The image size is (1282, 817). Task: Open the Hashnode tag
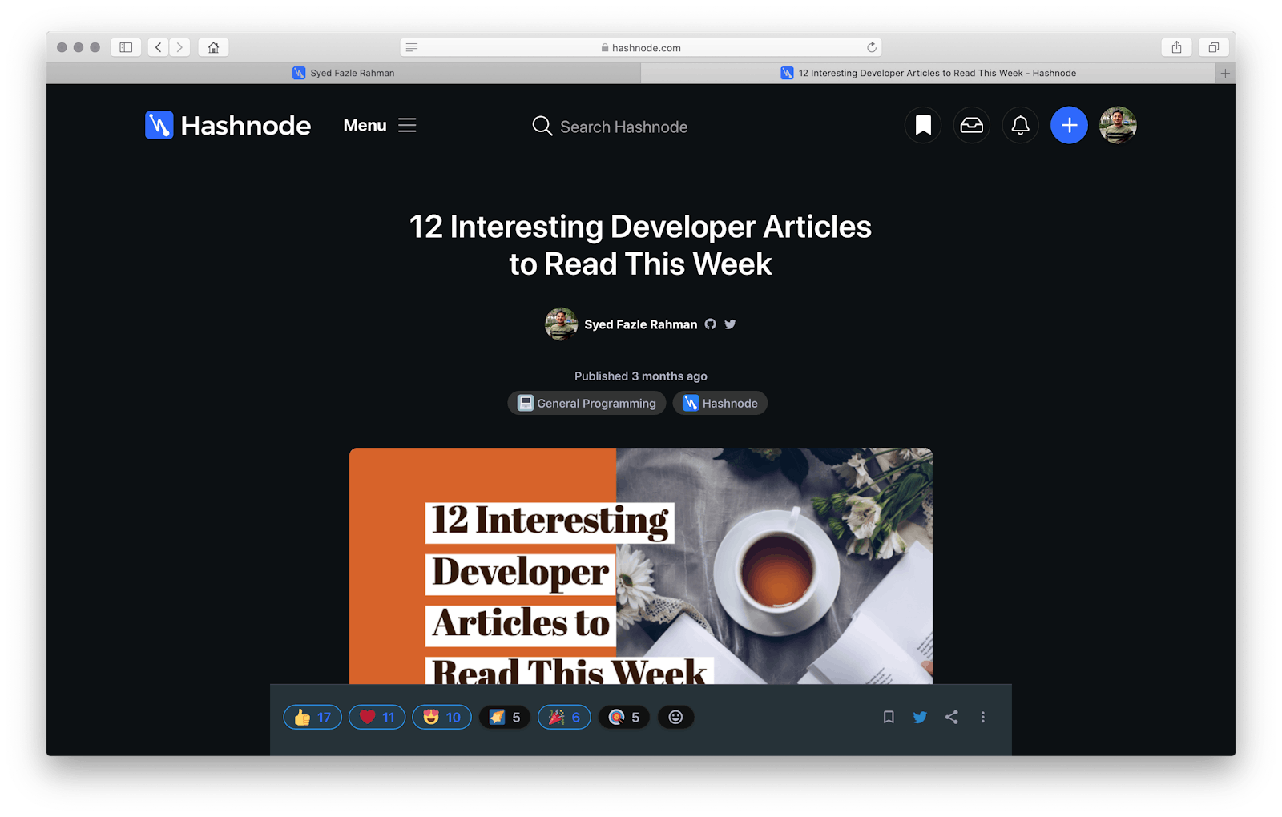(x=720, y=403)
